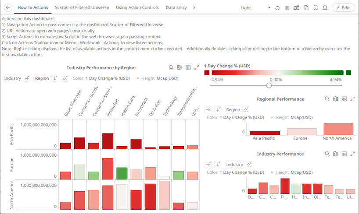
Task: Open the alerts bell icon
Action: [325, 8]
